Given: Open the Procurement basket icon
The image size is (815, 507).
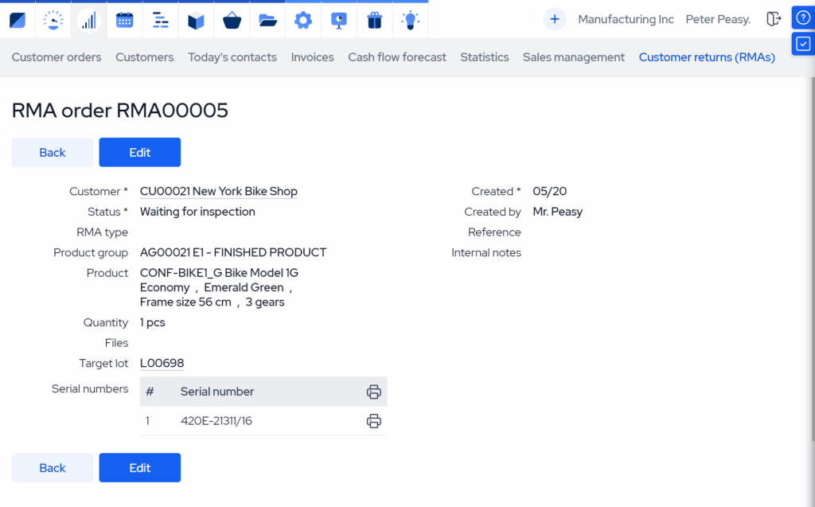Looking at the screenshot, I should click(x=232, y=19).
